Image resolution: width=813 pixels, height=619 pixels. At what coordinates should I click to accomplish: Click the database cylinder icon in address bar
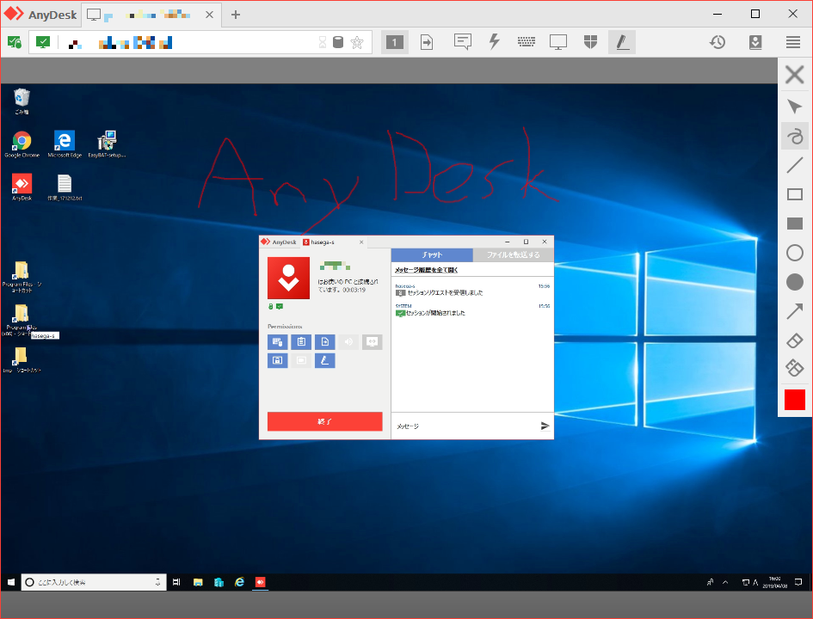pyautogui.click(x=338, y=42)
